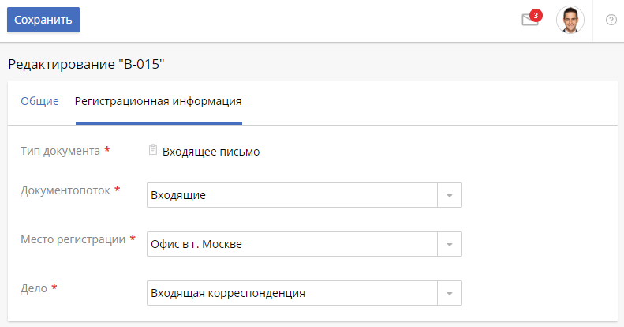624x327 pixels.
Task: Expand the Документопоток dropdown arrow
Action: click(x=450, y=195)
